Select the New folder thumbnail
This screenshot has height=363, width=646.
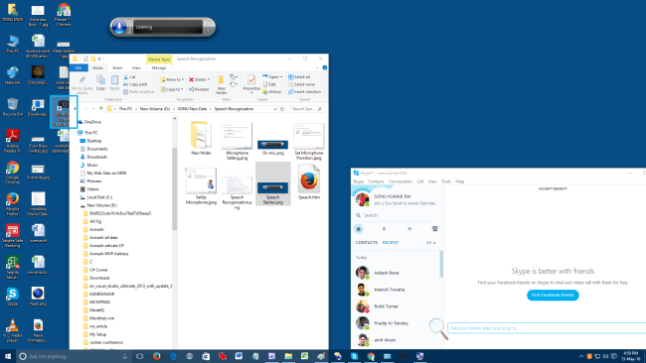tap(201, 138)
